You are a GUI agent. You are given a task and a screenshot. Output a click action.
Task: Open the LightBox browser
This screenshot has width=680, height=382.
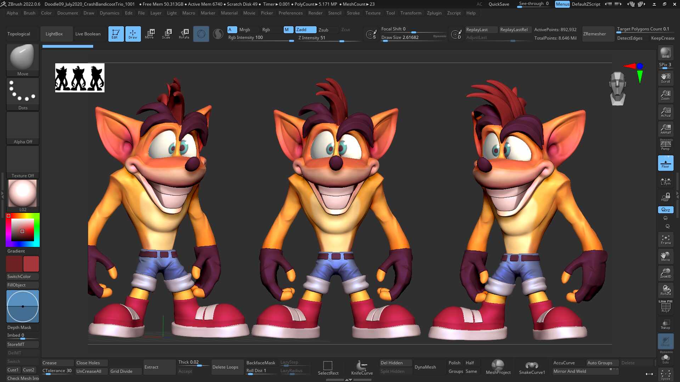point(57,34)
